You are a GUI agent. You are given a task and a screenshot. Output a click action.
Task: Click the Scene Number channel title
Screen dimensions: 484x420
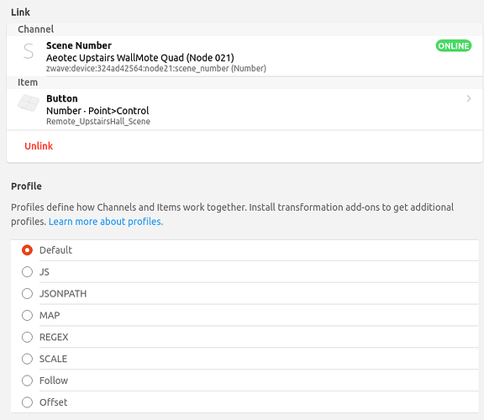pyautogui.click(x=79, y=45)
